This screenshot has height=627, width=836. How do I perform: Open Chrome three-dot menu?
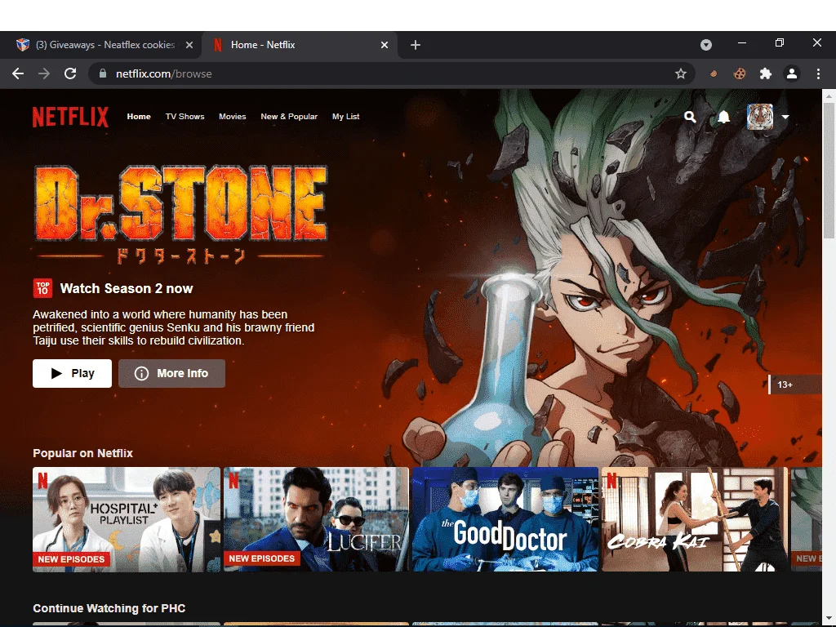(818, 73)
